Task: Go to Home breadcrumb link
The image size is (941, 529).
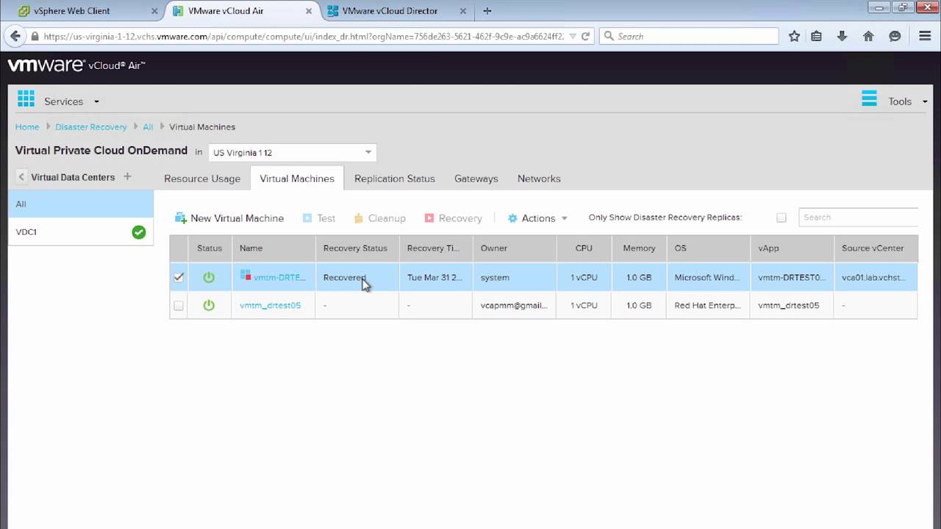Action: coord(27,127)
